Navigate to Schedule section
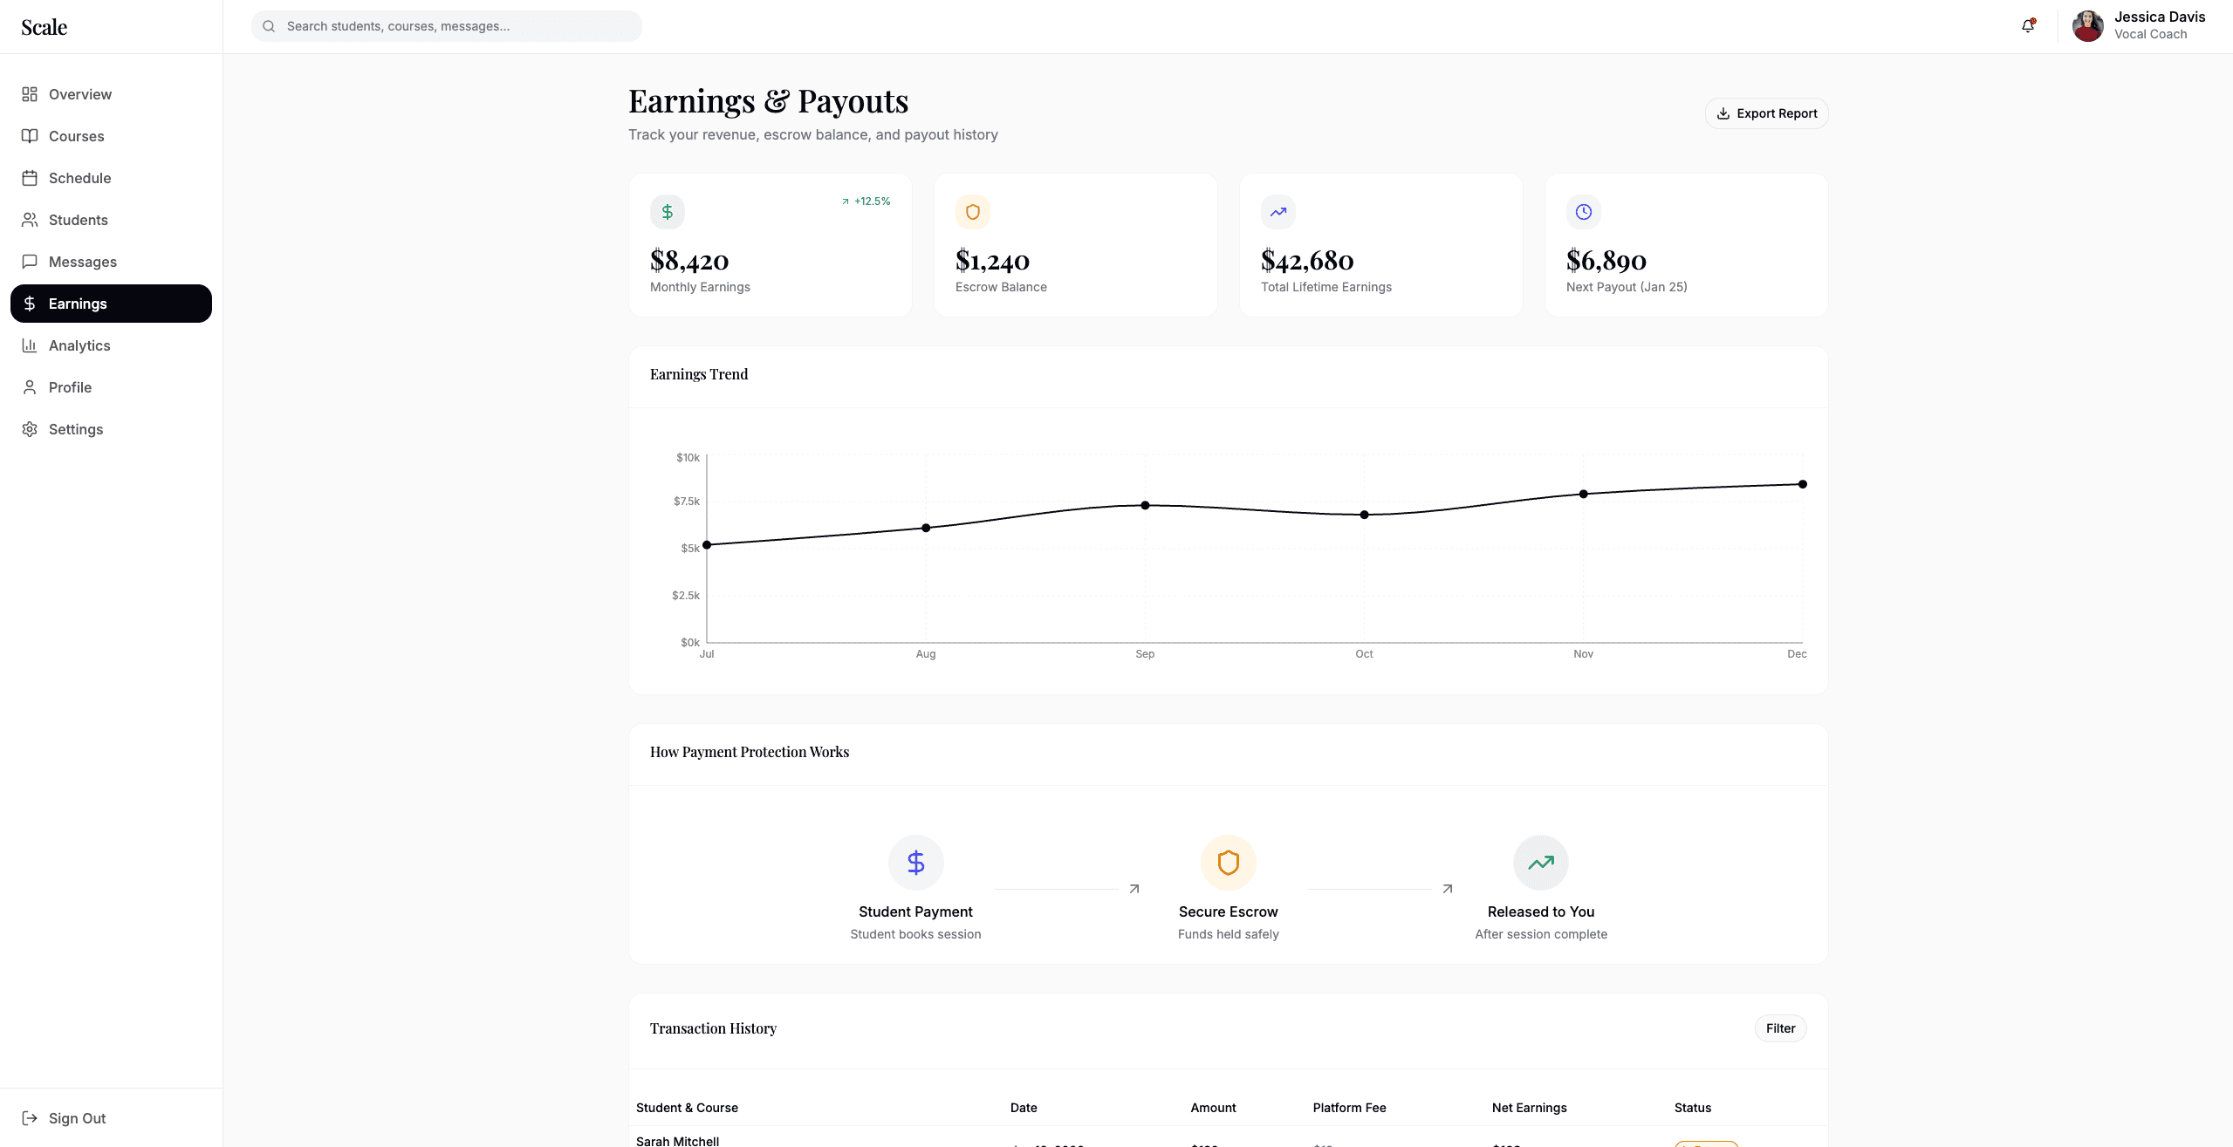2233x1147 pixels. (79, 178)
